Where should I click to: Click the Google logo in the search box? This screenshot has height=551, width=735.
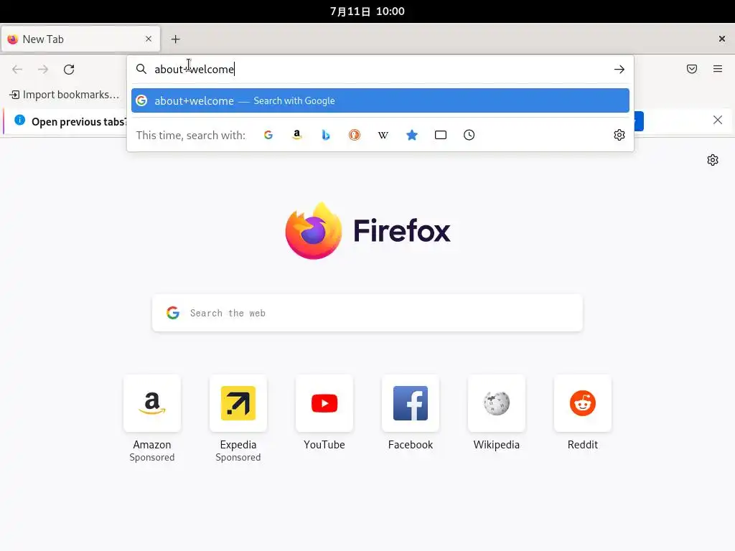(x=173, y=313)
